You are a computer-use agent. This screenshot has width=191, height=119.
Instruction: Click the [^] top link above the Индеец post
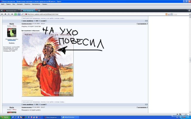click(147, 21)
